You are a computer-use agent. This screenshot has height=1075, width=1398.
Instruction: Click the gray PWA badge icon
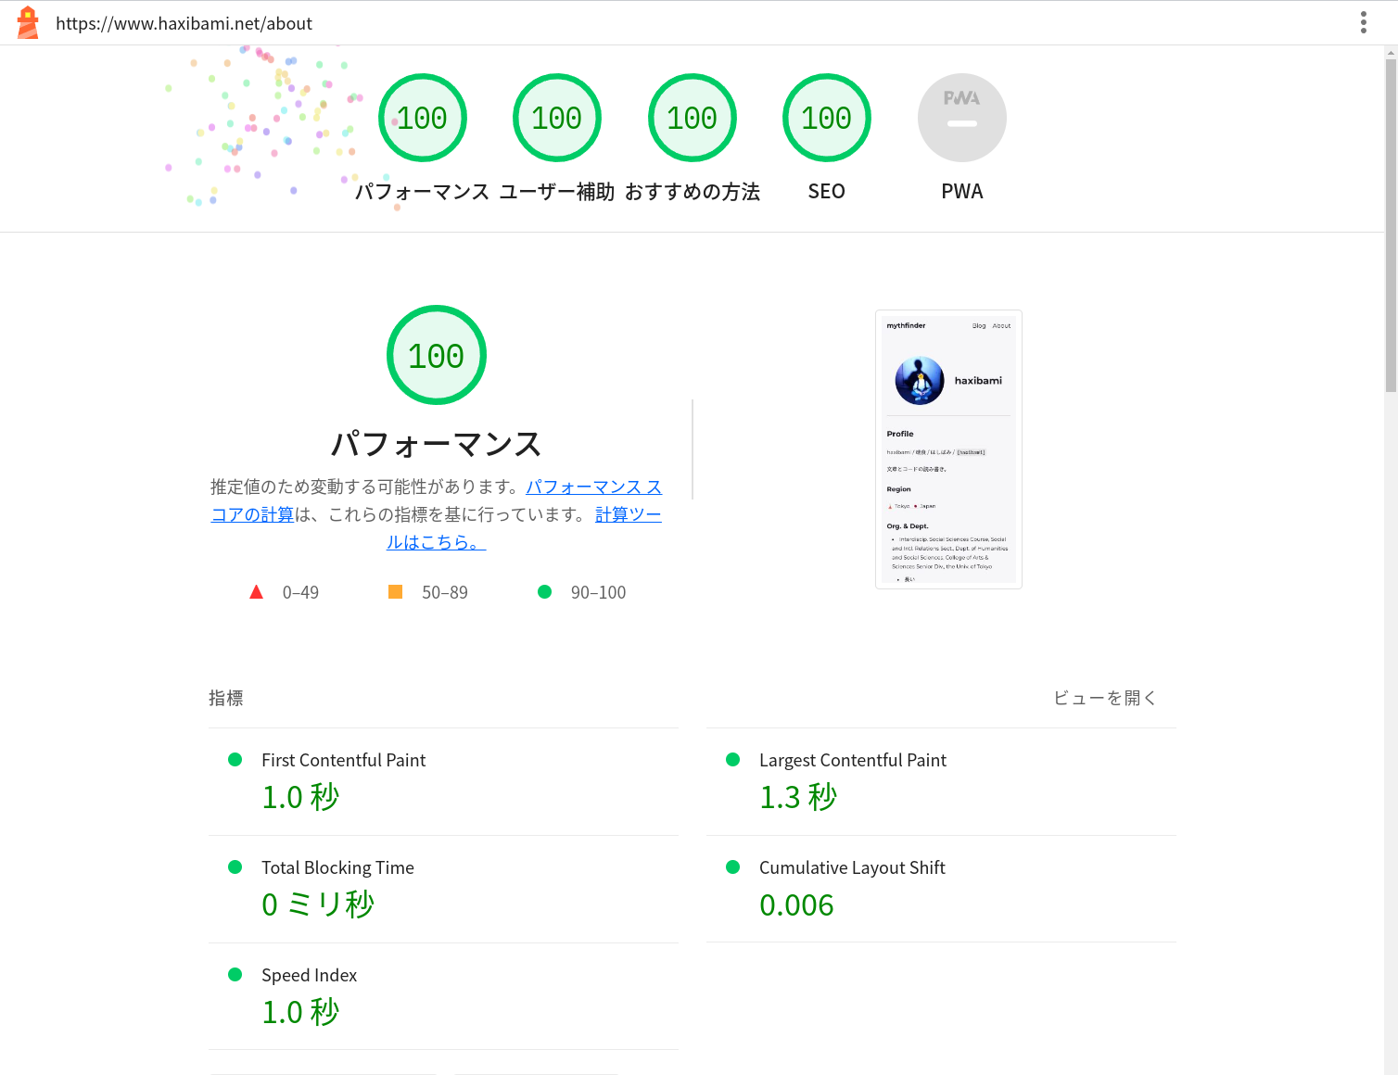tap(961, 117)
